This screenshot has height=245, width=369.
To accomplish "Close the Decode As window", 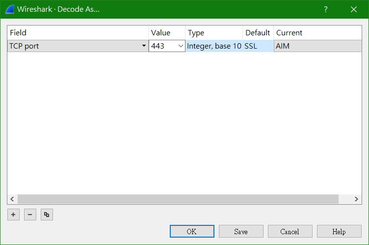I will click(x=354, y=9).
